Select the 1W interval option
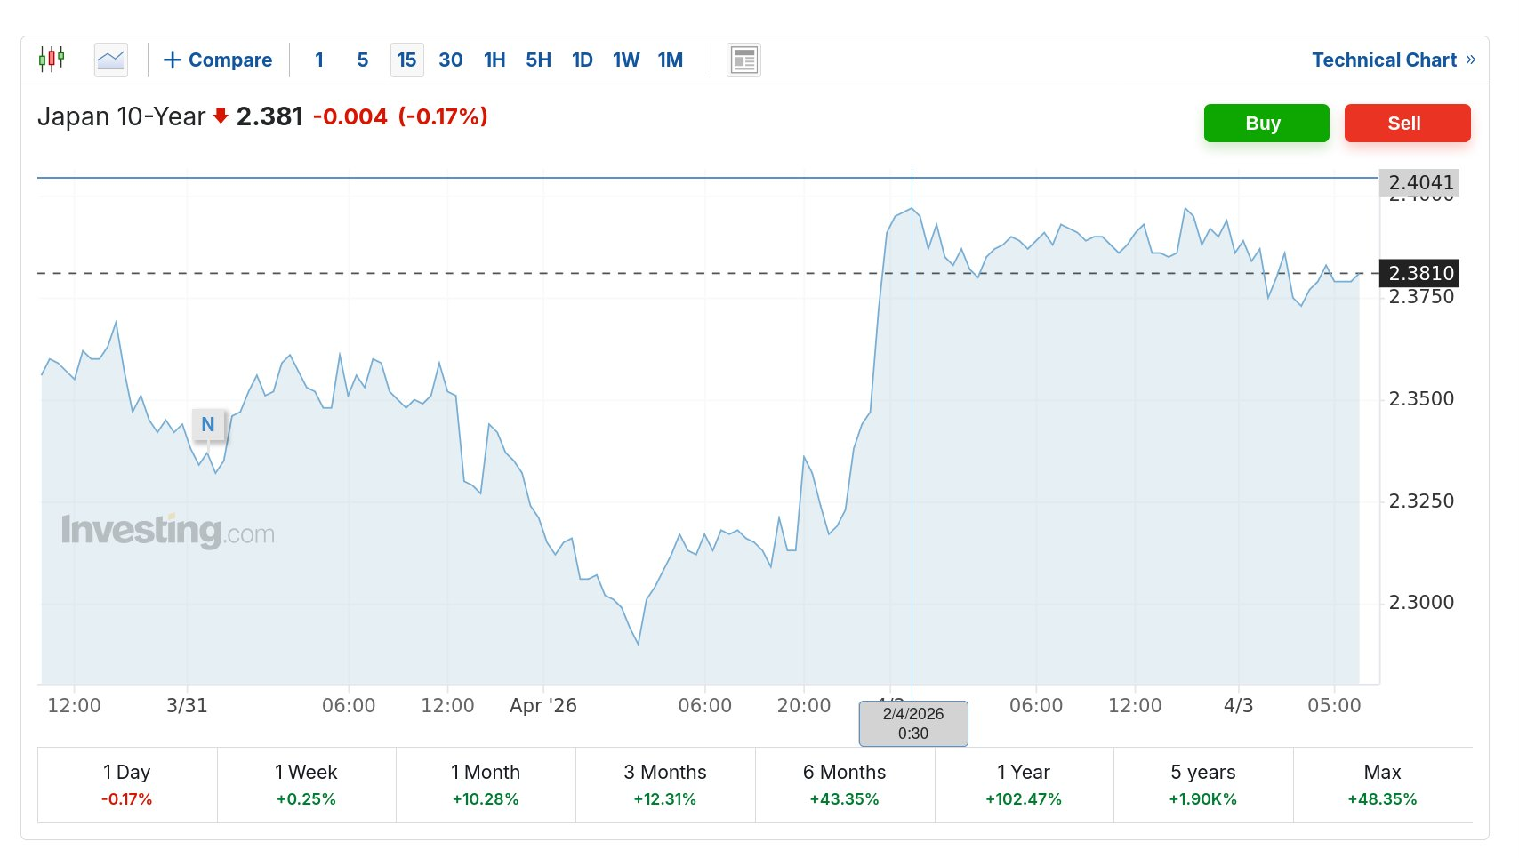This screenshot has height=858, width=1519. click(x=626, y=60)
